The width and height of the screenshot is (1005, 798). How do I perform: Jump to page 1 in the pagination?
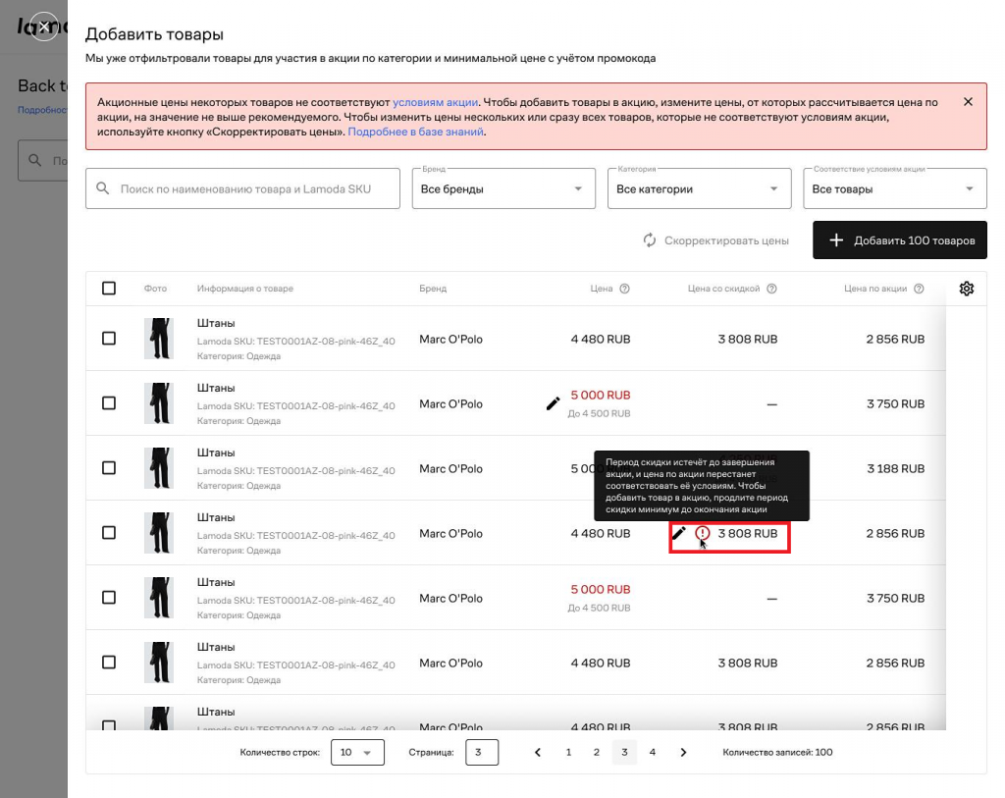pyautogui.click(x=568, y=753)
